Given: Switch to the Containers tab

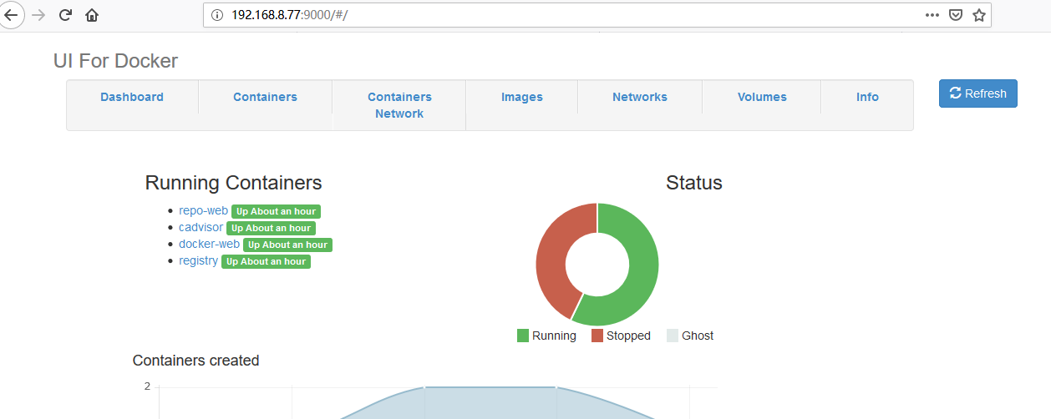Looking at the screenshot, I should click(x=265, y=97).
